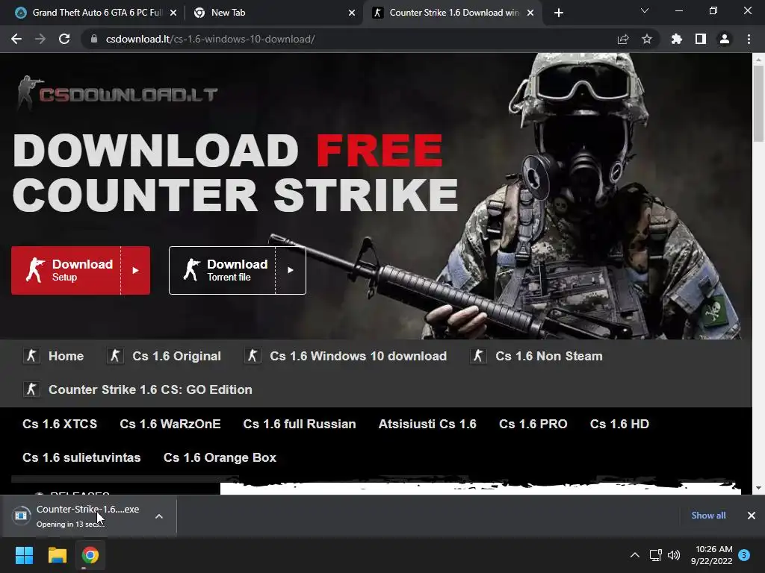Open the tab search chevron
This screenshot has width=765, height=573.
(645, 10)
